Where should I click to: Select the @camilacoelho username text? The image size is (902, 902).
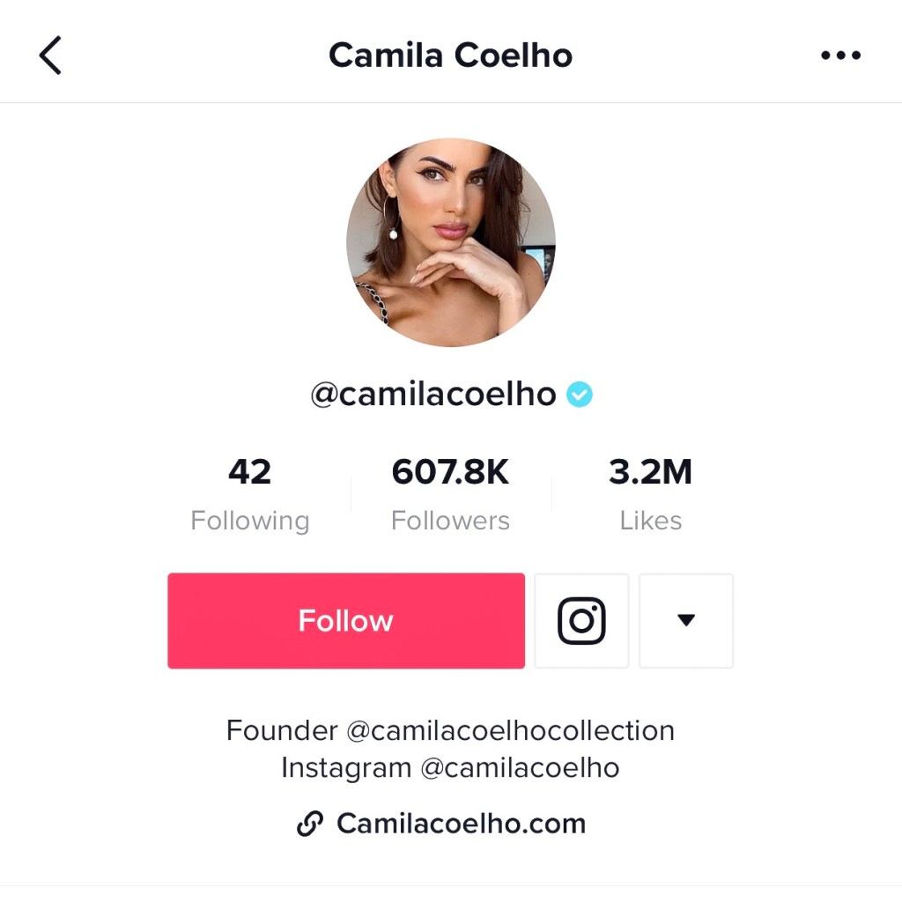click(433, 395)
